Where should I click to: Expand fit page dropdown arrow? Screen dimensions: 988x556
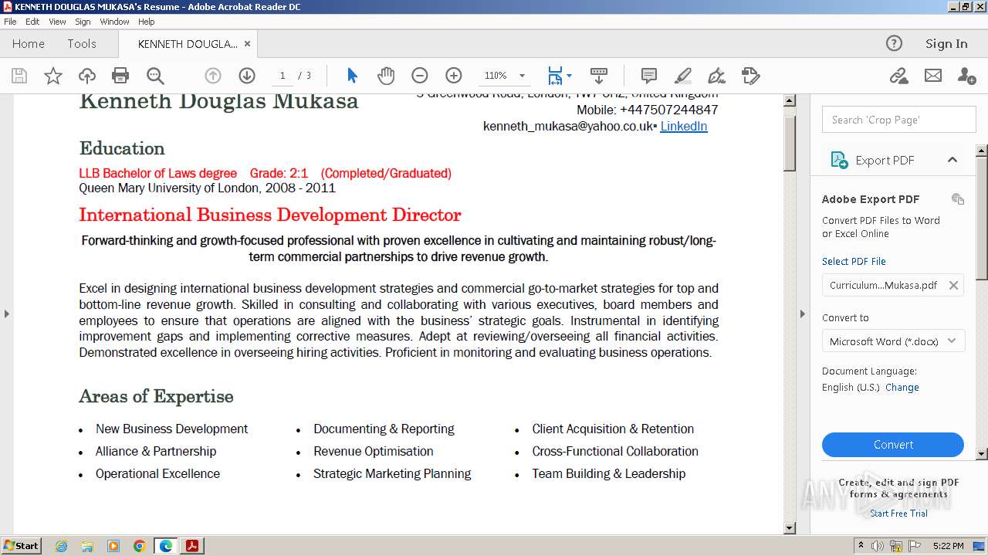tap(569, 76)
